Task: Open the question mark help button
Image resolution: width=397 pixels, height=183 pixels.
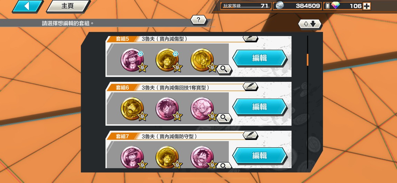Action: [x=198, y=20]
